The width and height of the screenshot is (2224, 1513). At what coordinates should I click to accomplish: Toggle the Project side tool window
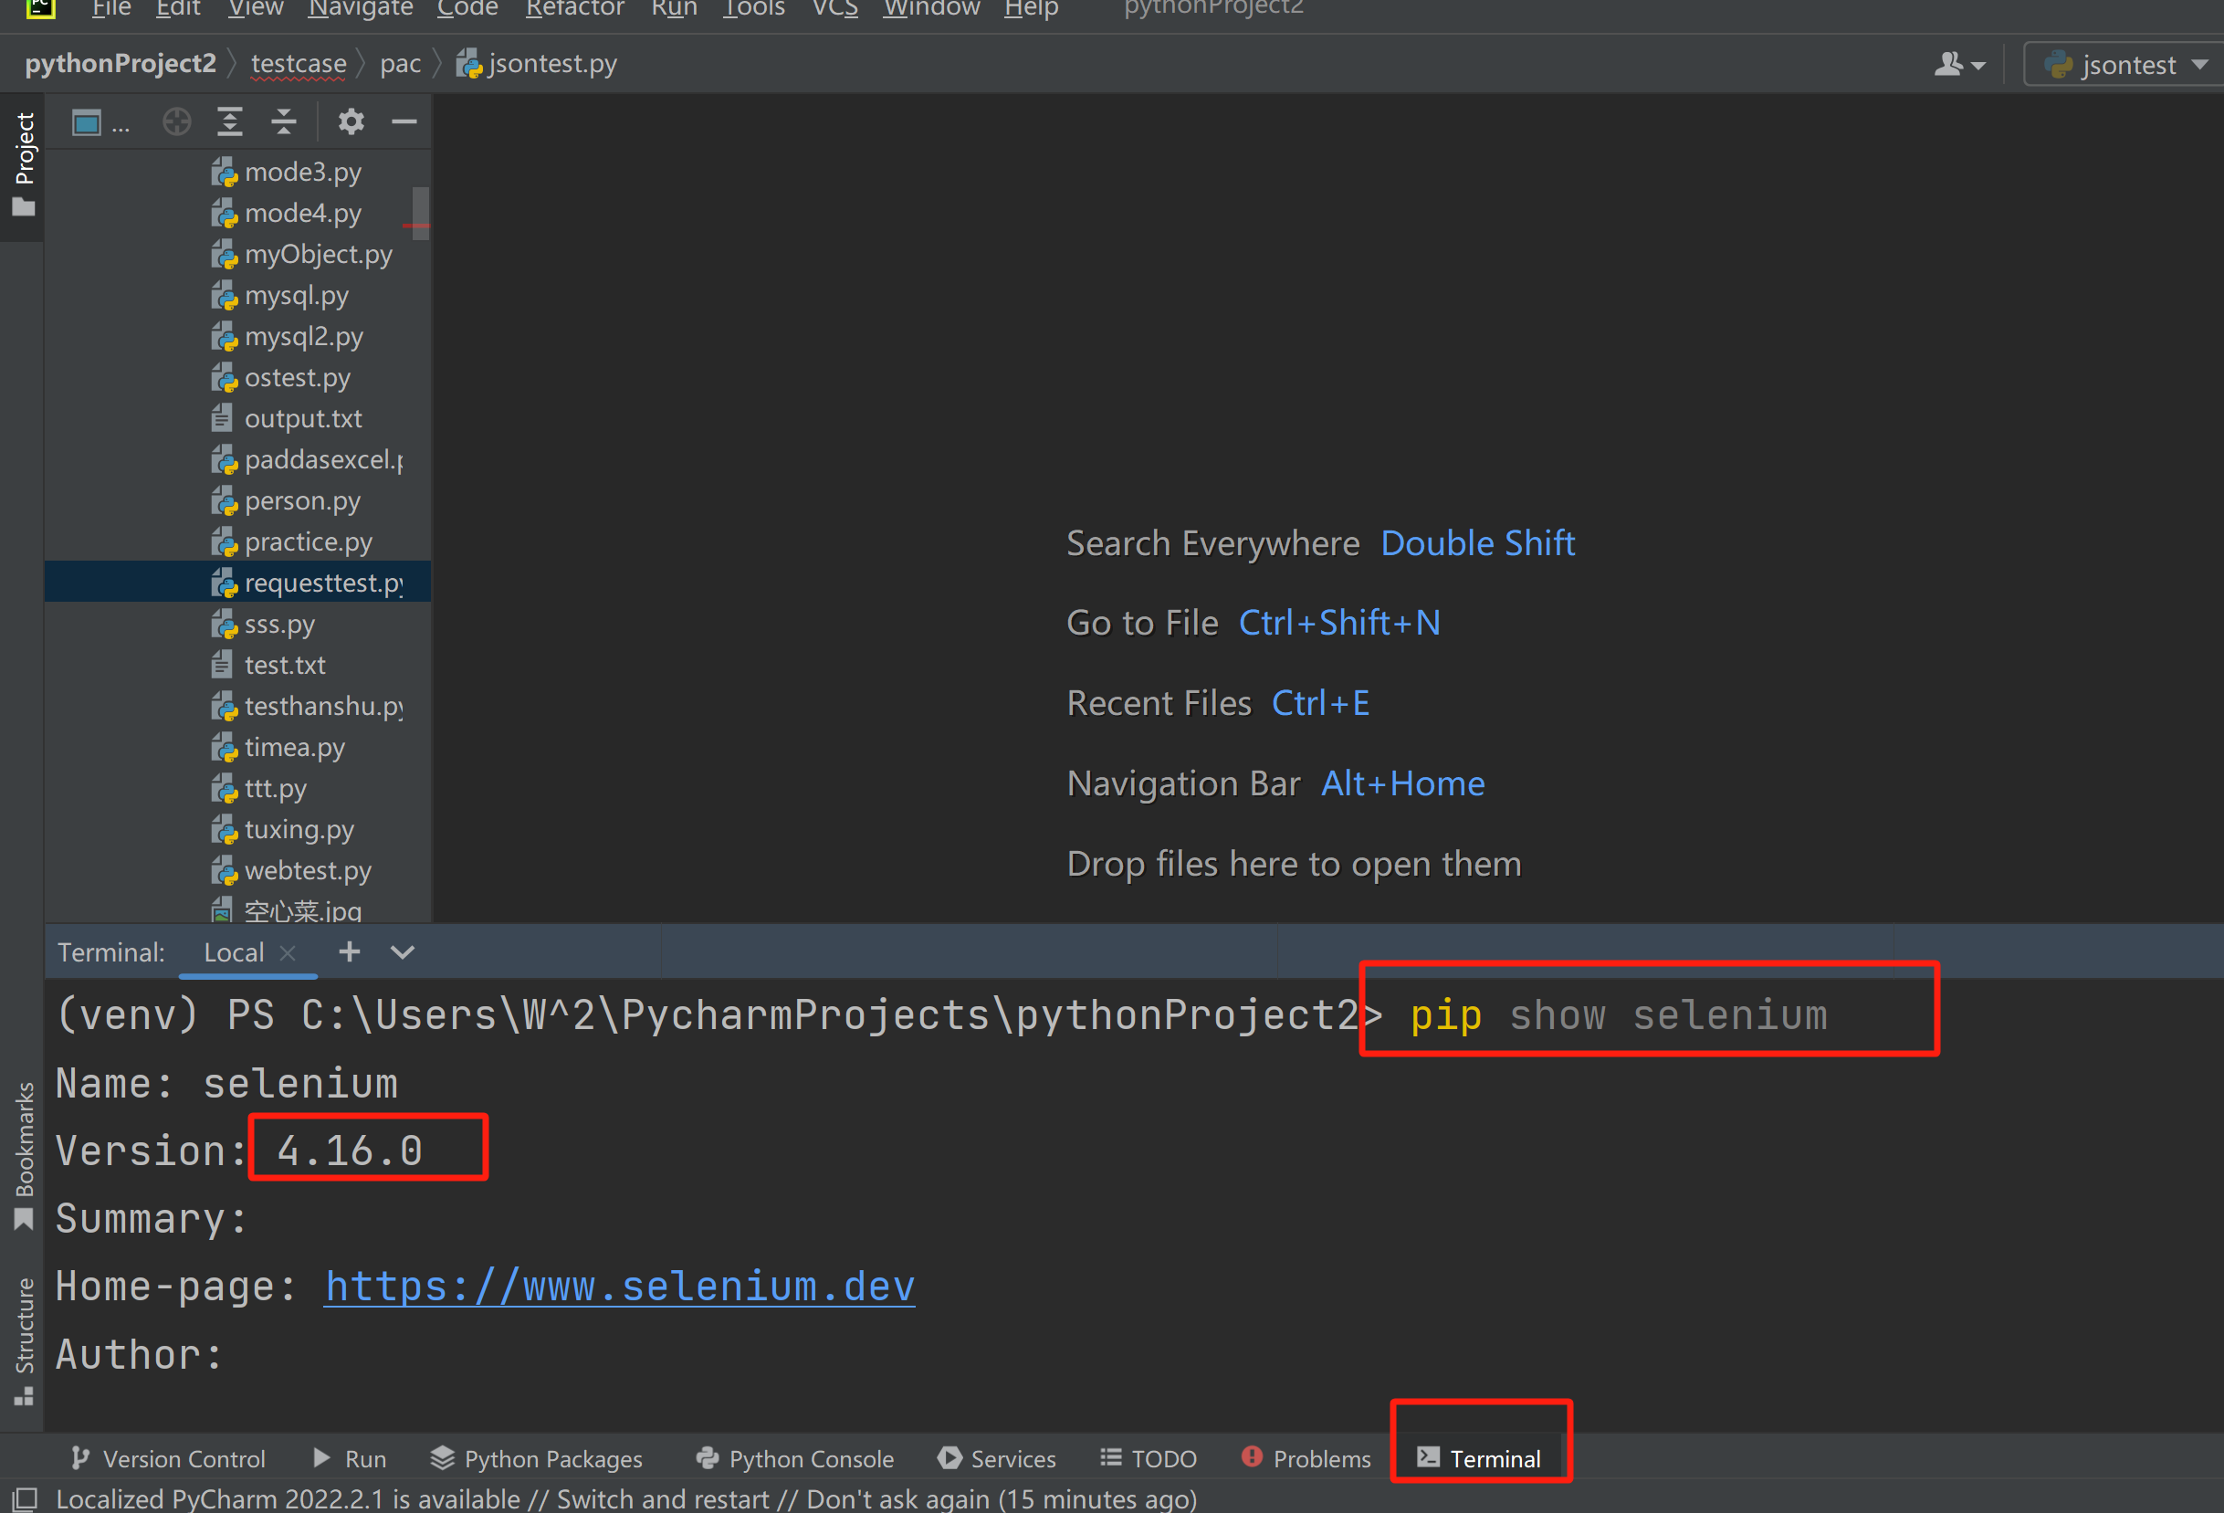(23, 164)
